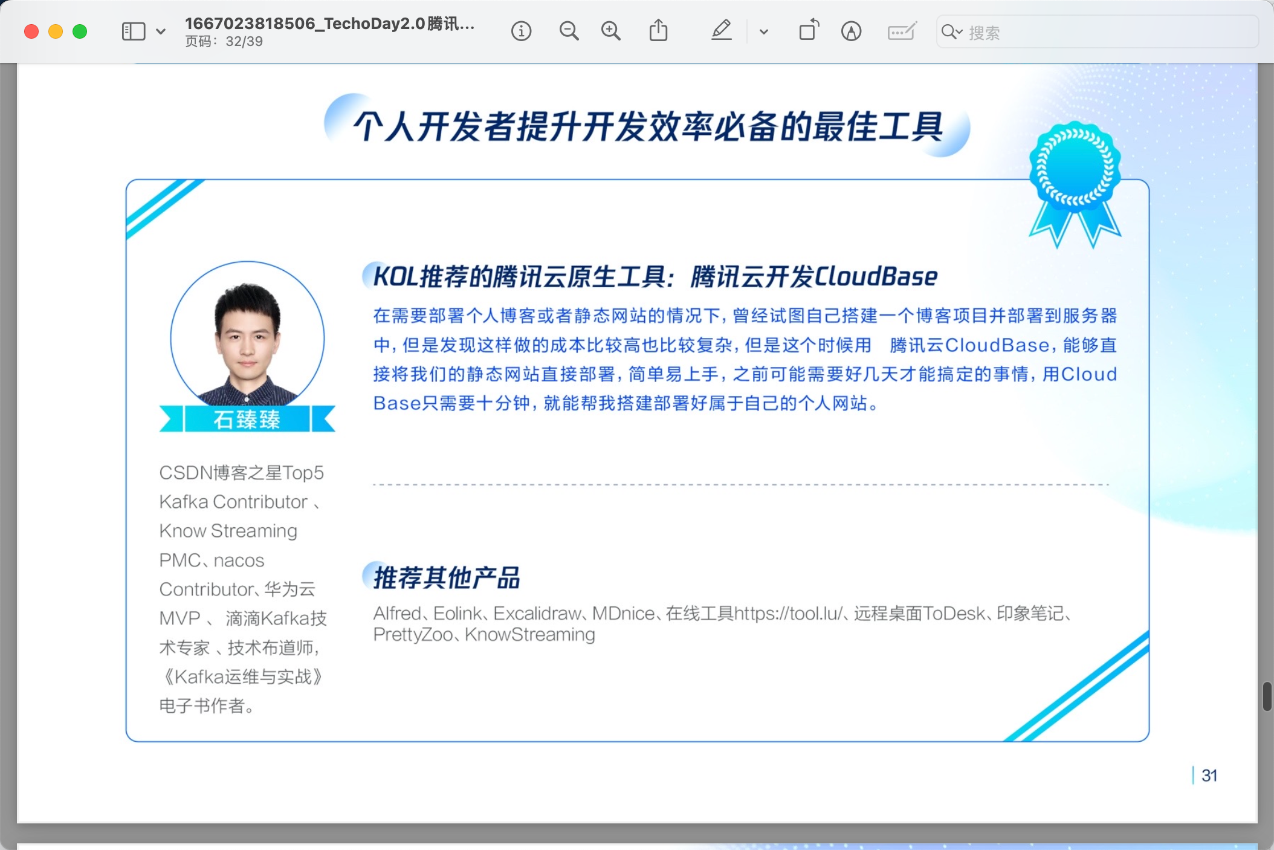
Task: Click text Alfred in product list
Action: click(397, 614)
